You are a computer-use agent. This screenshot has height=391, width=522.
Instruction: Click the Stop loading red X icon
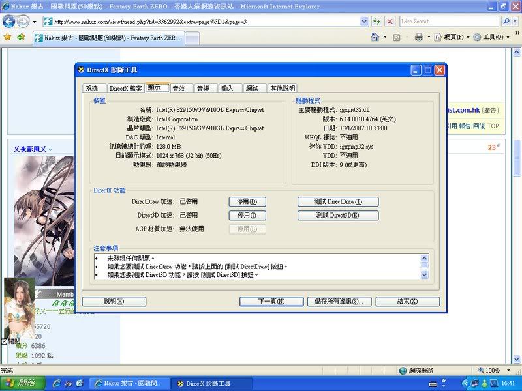(x=390, y=22)
